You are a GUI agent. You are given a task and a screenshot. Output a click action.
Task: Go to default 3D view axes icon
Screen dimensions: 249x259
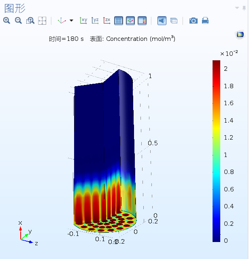tap(62, 21)
